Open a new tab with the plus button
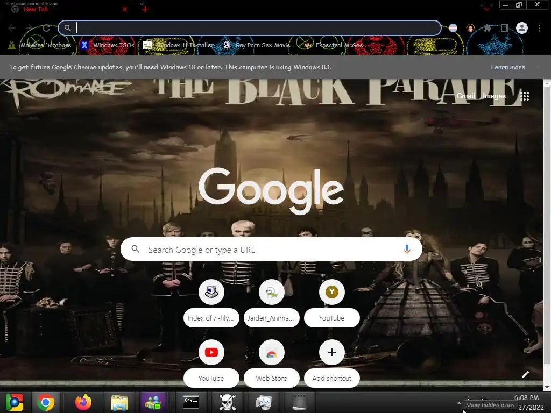The height and width of the screenshot is (413, 551). (145, 9)
